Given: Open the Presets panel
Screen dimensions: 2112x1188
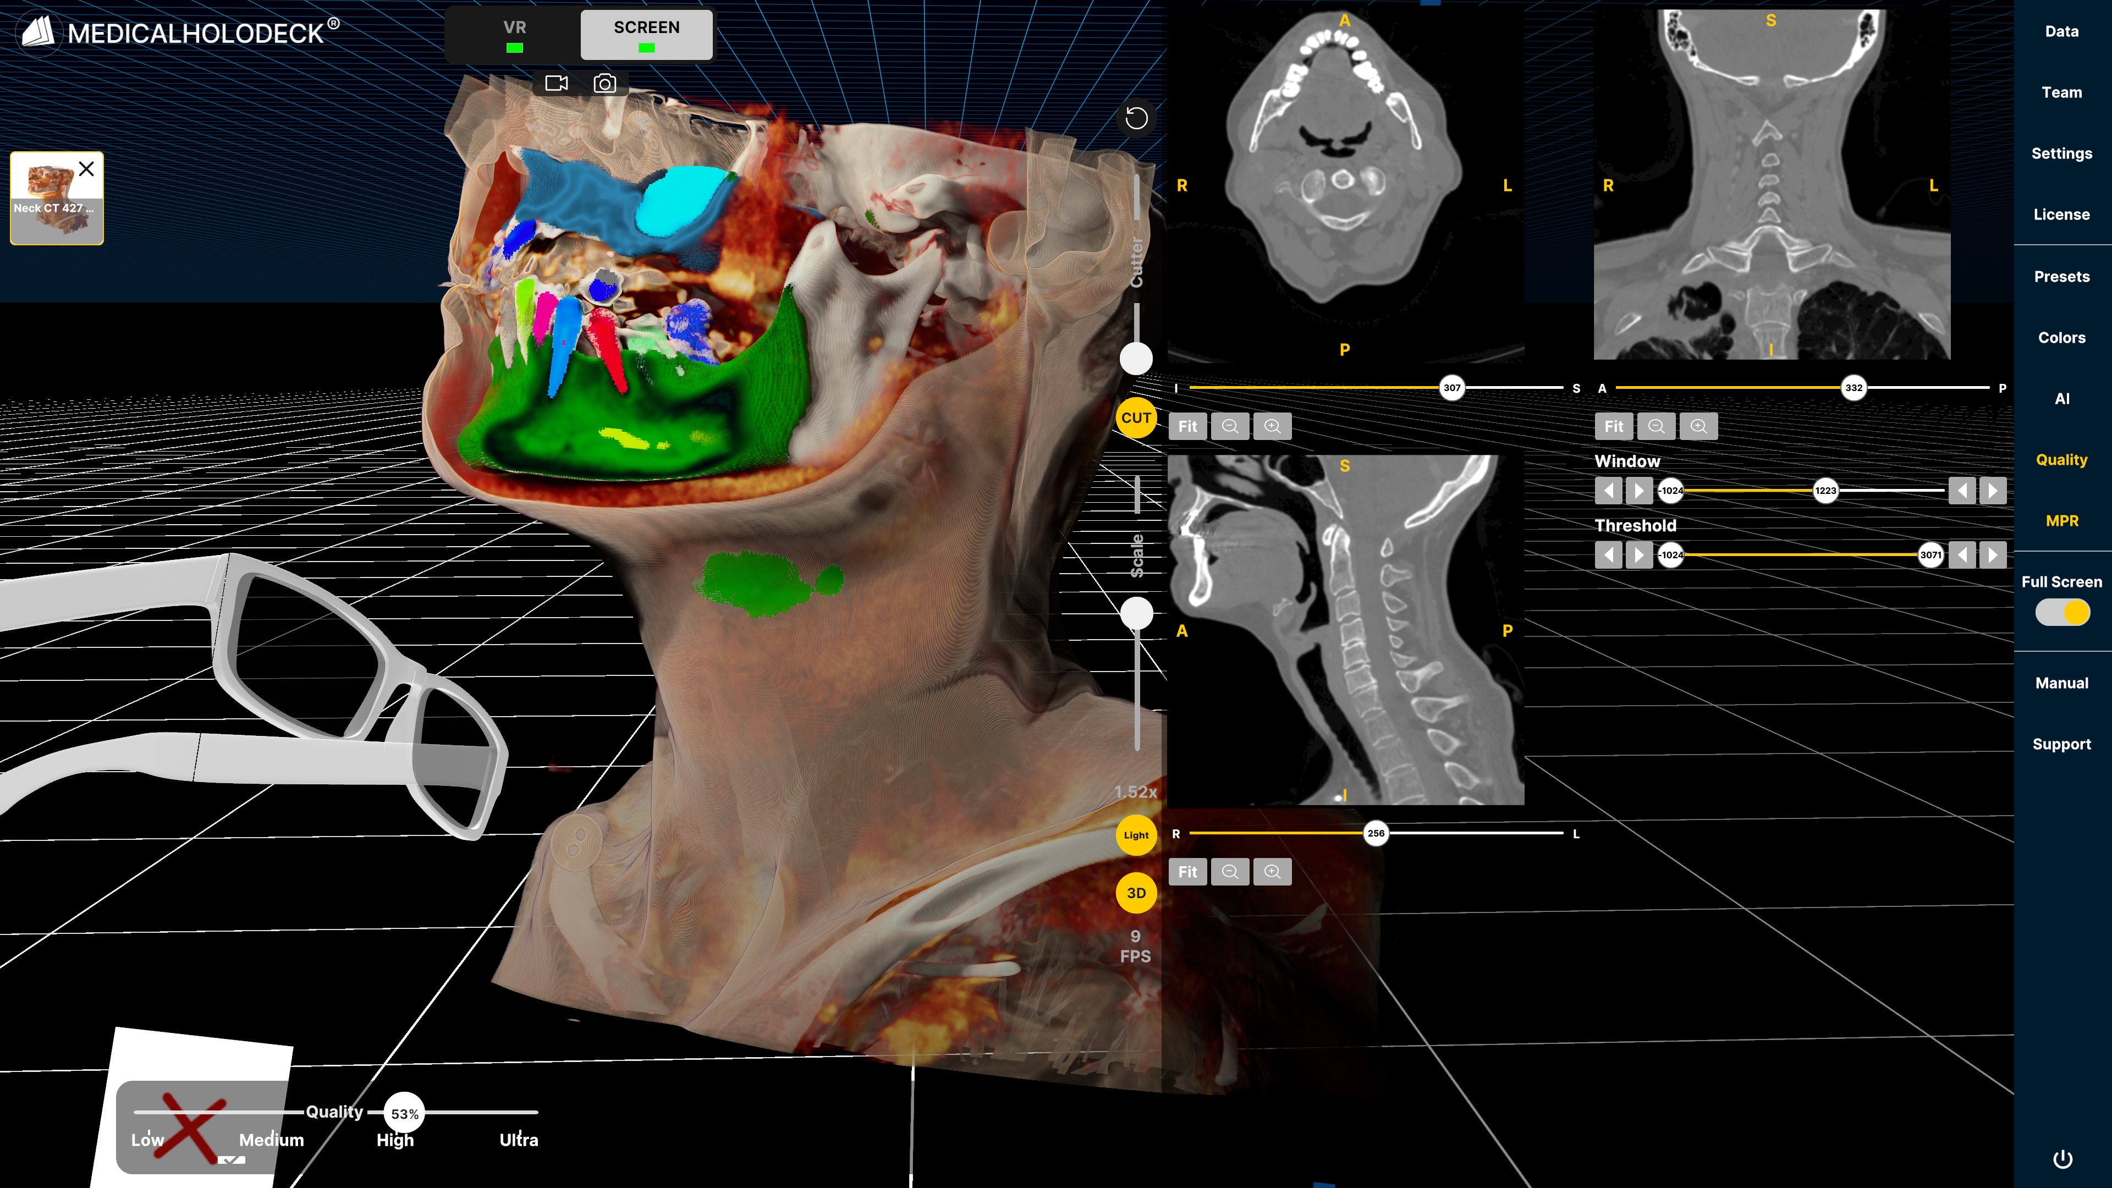Looking at the screenshot, I should point(2061,276).
